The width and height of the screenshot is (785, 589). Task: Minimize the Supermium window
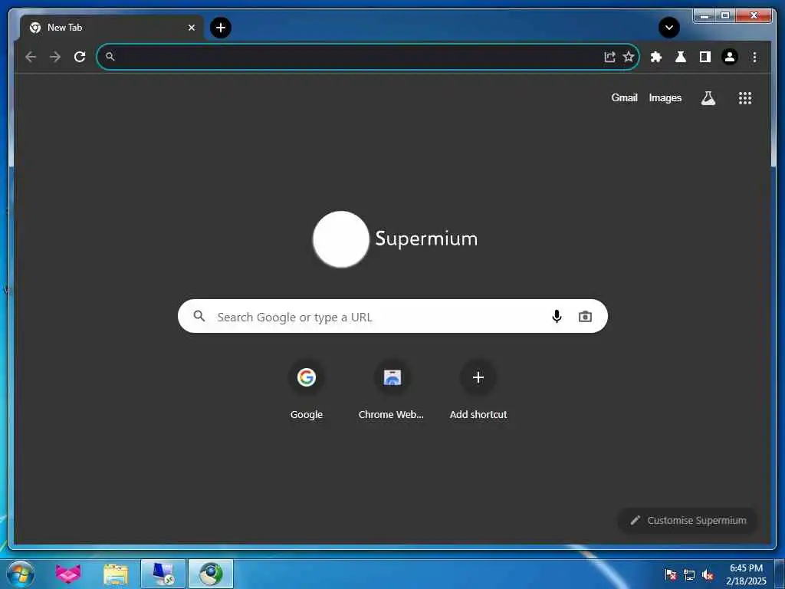[x=705, y=16]
